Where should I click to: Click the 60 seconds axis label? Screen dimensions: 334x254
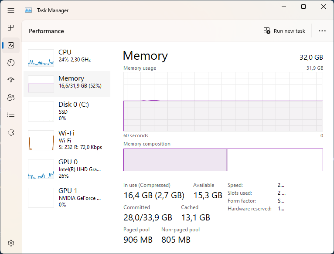[136, 135]
